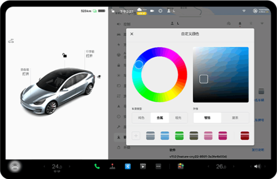Select the 金属 metallic paint type
Screen dimensions: 277x179
(160, 118)
